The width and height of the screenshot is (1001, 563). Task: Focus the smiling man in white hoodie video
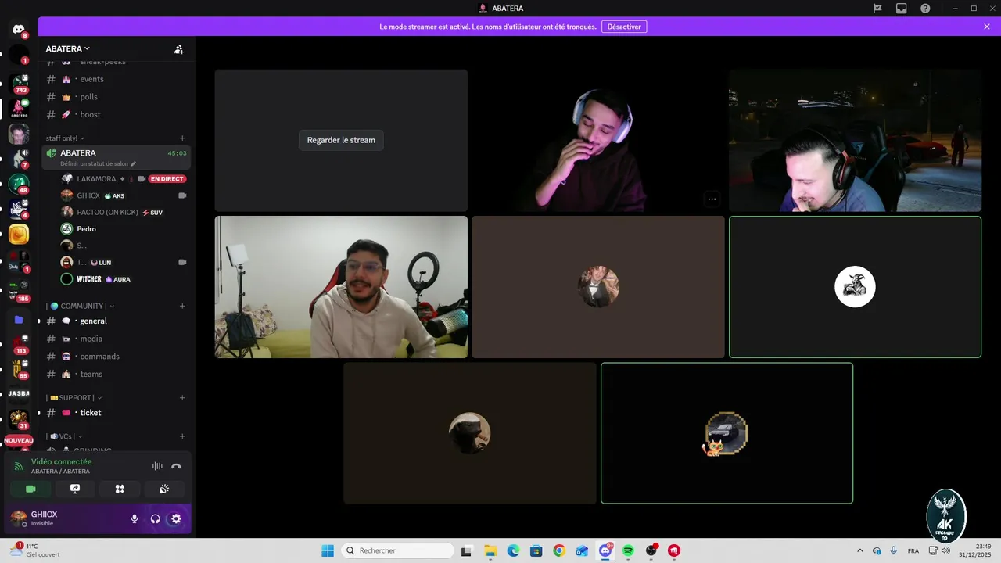tap(341, 287)
